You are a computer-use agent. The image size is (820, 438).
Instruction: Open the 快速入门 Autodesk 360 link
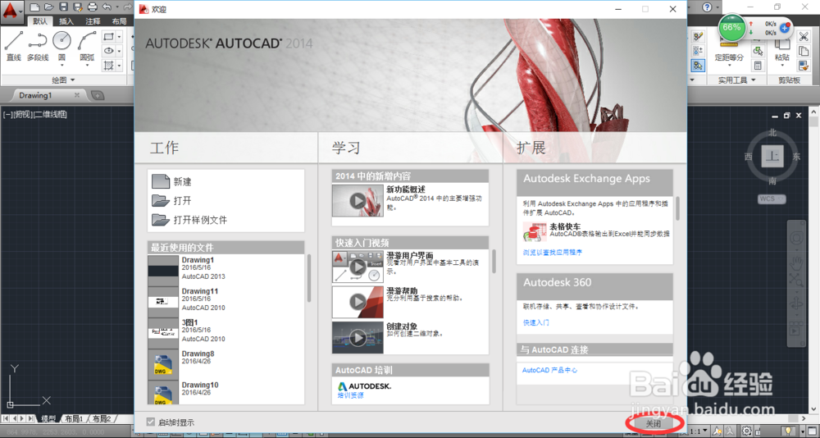(536, 323)
